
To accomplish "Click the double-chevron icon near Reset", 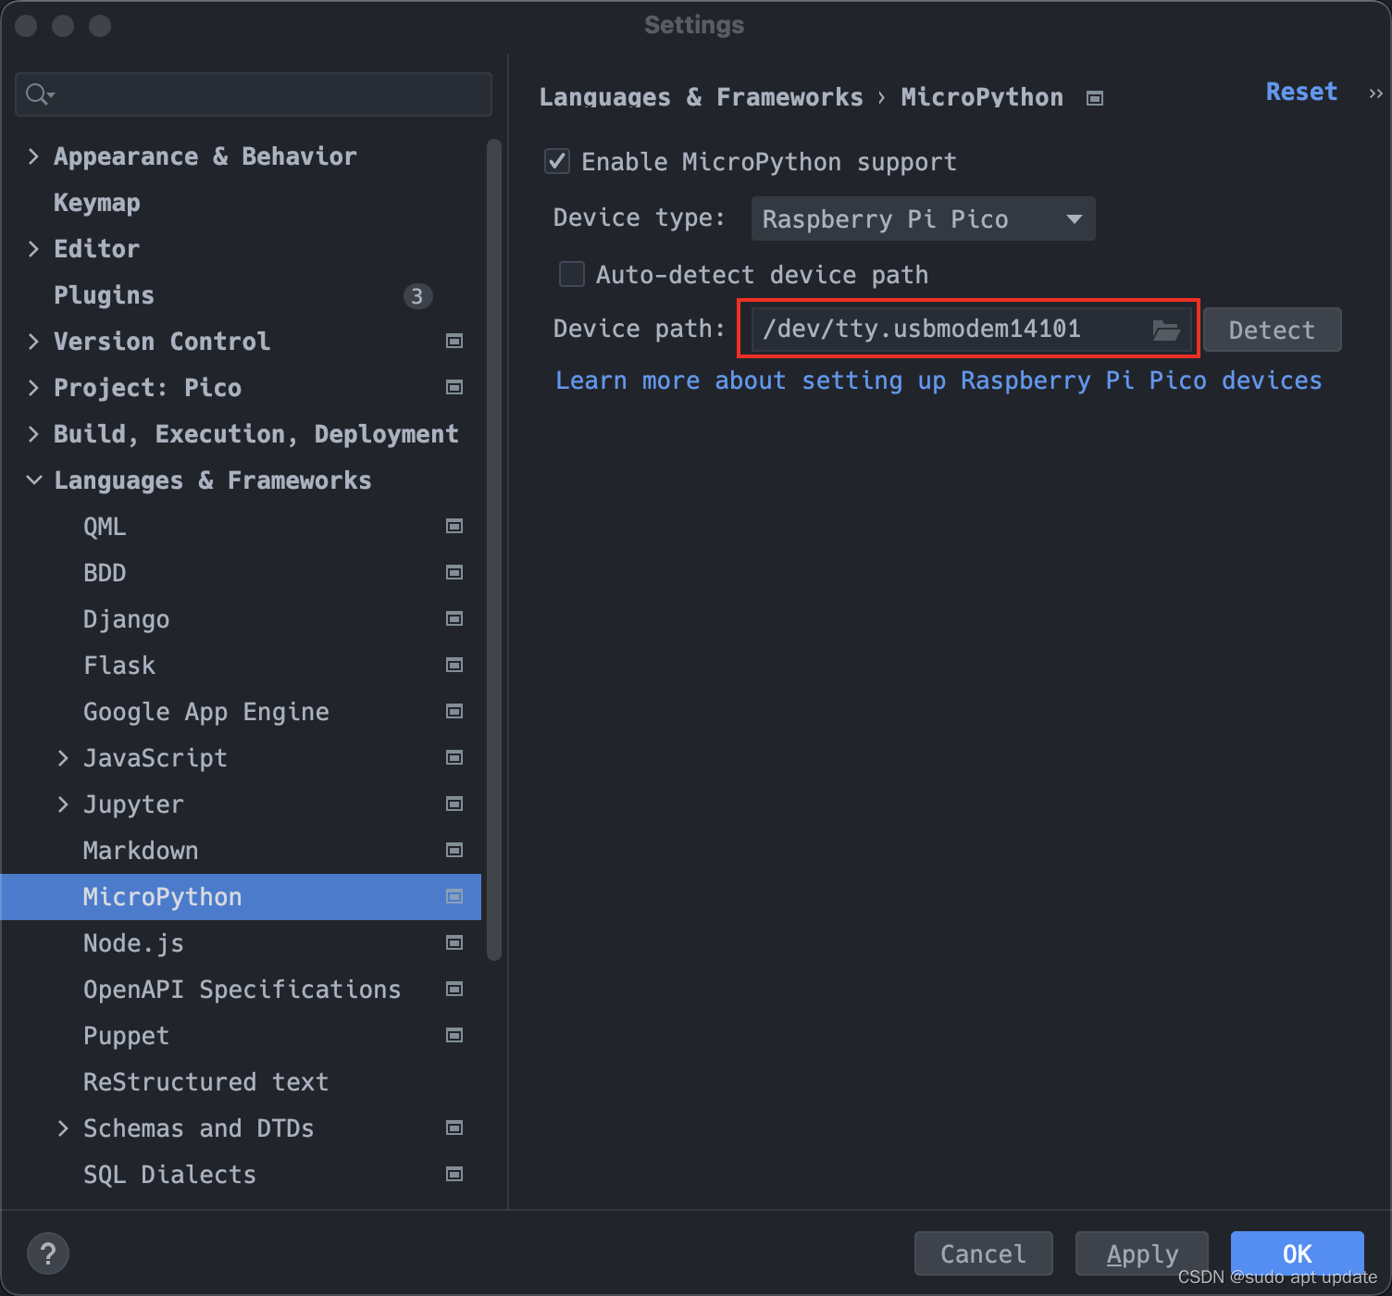I will tap(1375, 93).
